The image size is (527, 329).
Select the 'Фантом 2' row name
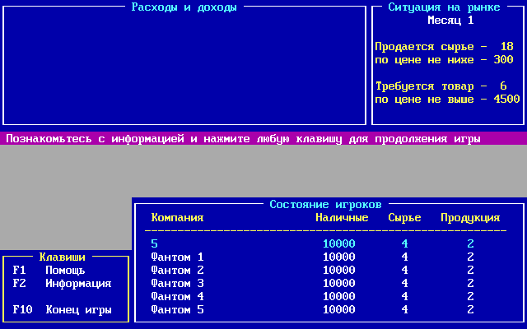pyautogui.click(x=177, y=270)
